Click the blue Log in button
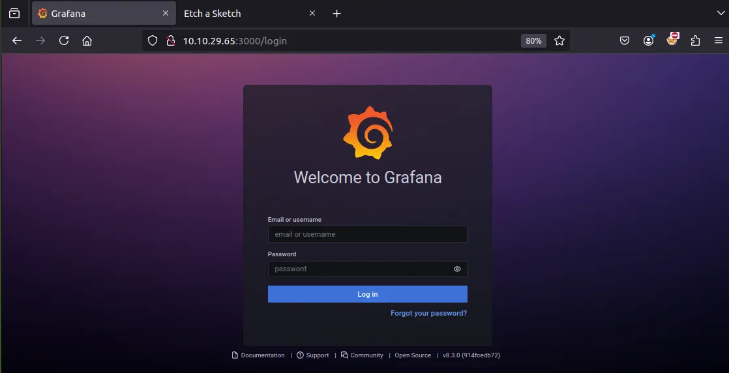 (367, 294)
